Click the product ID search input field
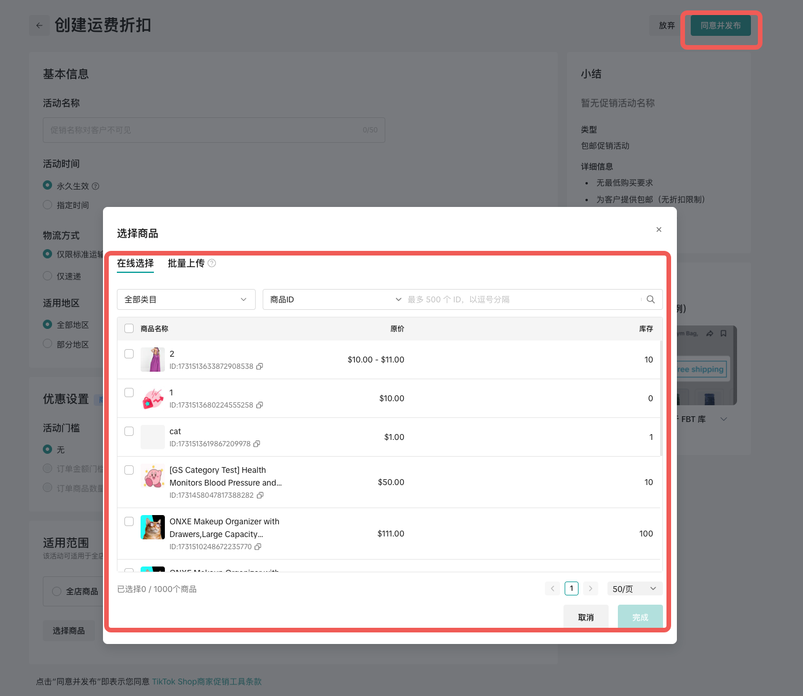 point(521,299)
